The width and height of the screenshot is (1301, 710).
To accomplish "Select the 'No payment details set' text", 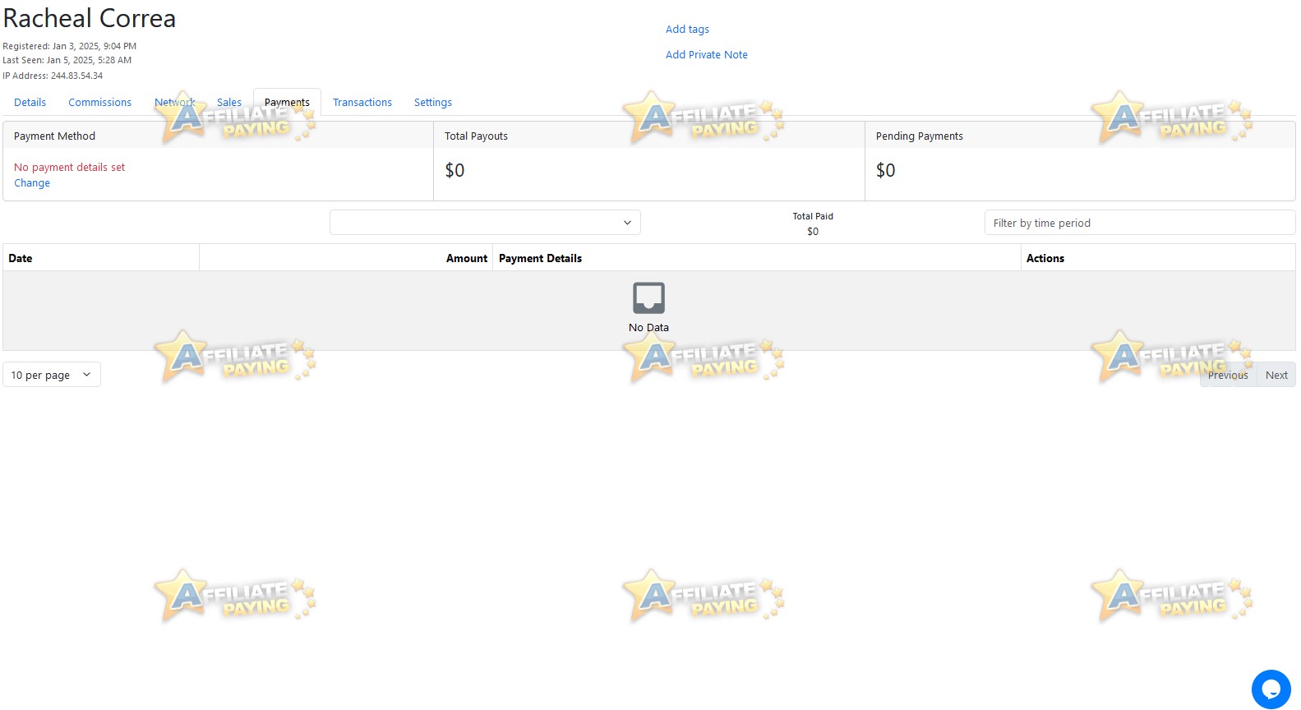I will [70, 168].
